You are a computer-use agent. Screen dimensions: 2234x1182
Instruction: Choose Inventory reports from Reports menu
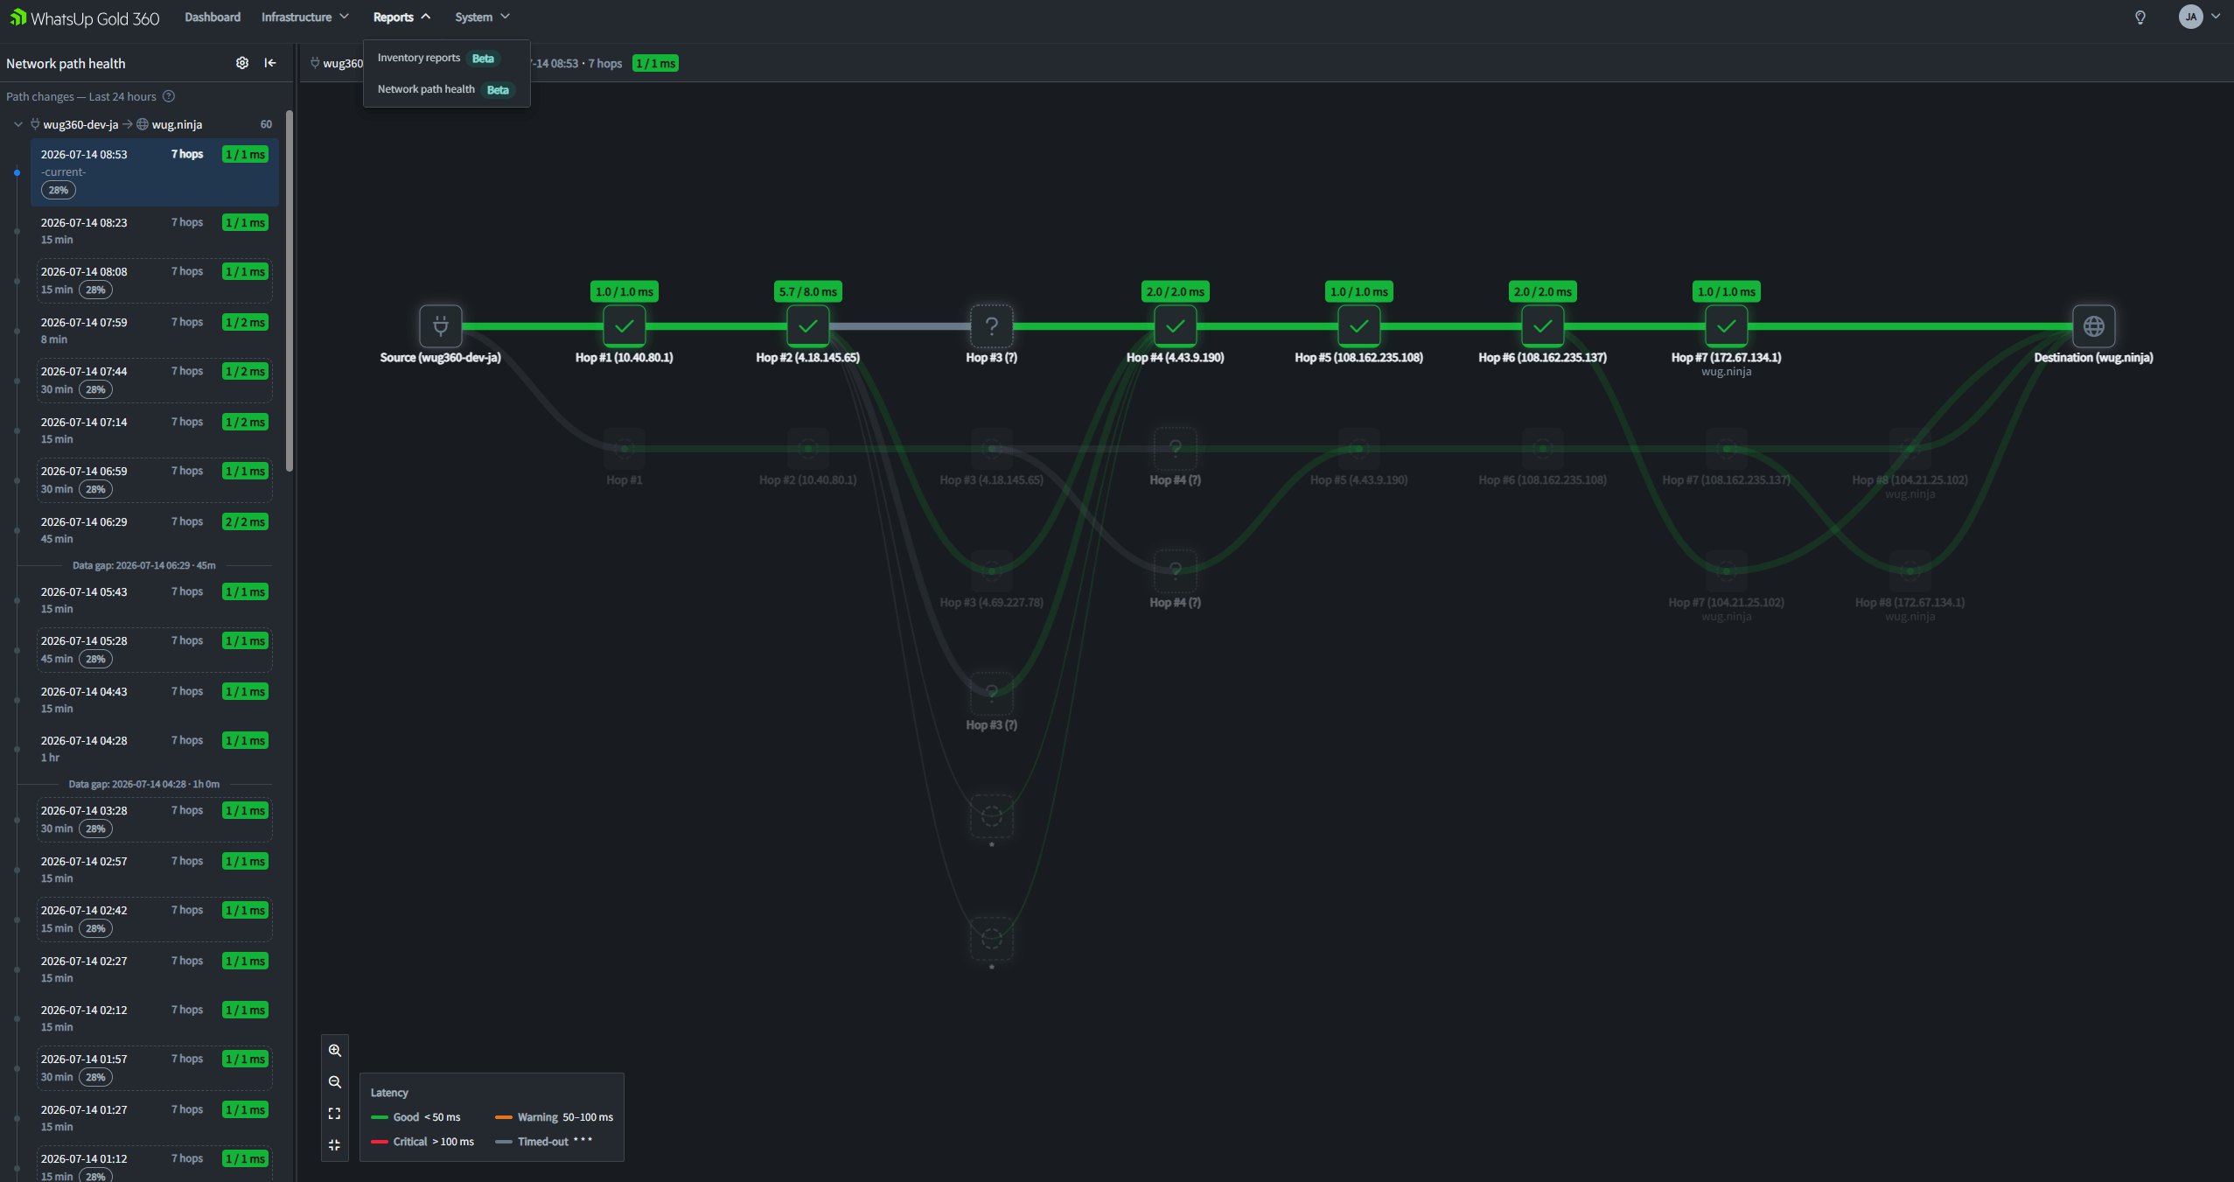(446, 58)
